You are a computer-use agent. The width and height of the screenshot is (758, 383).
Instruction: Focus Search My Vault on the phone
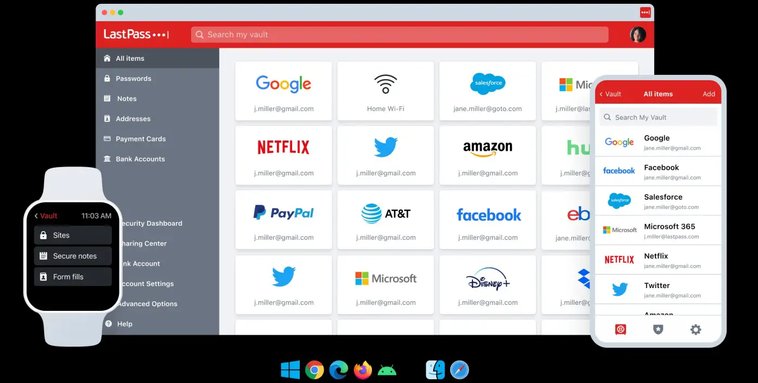pos(658,117)
